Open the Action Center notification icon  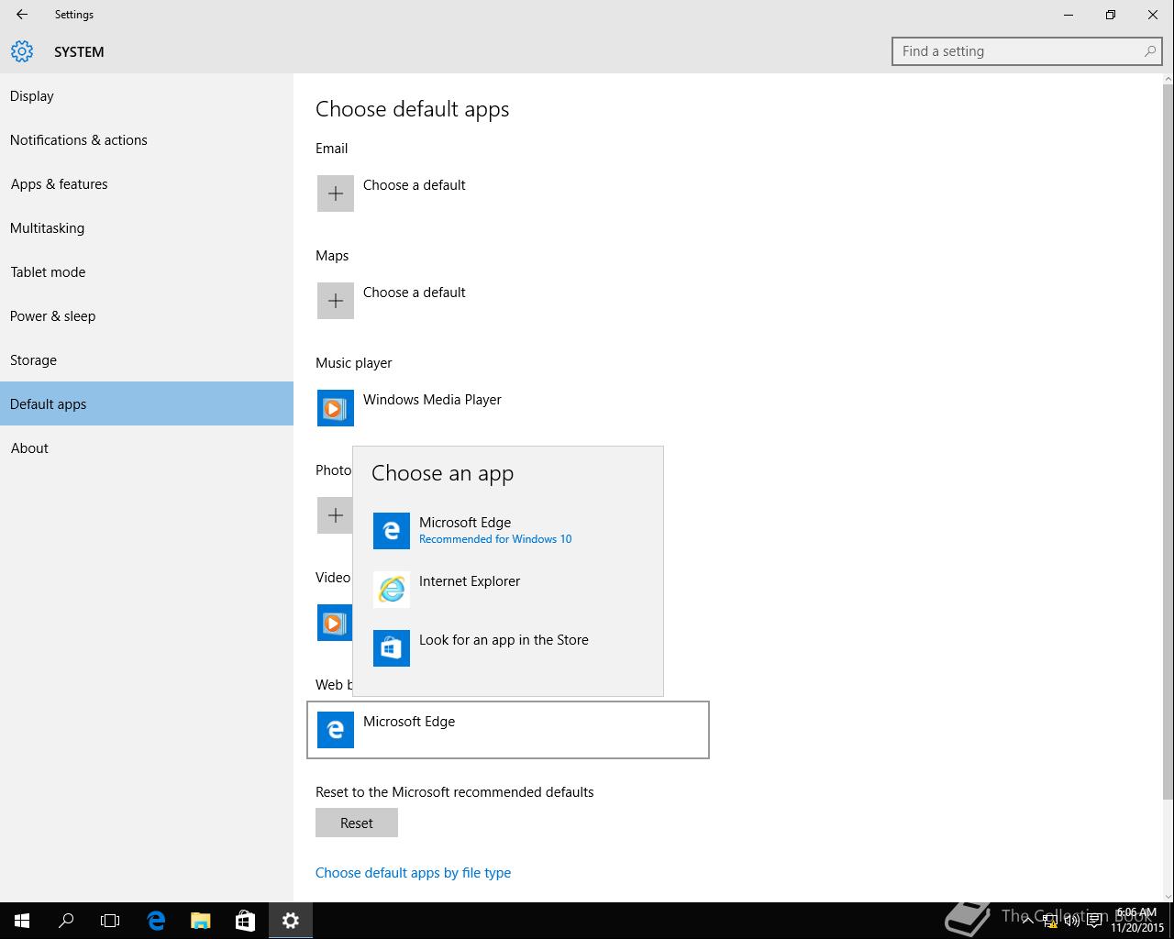click(1094, 921)
